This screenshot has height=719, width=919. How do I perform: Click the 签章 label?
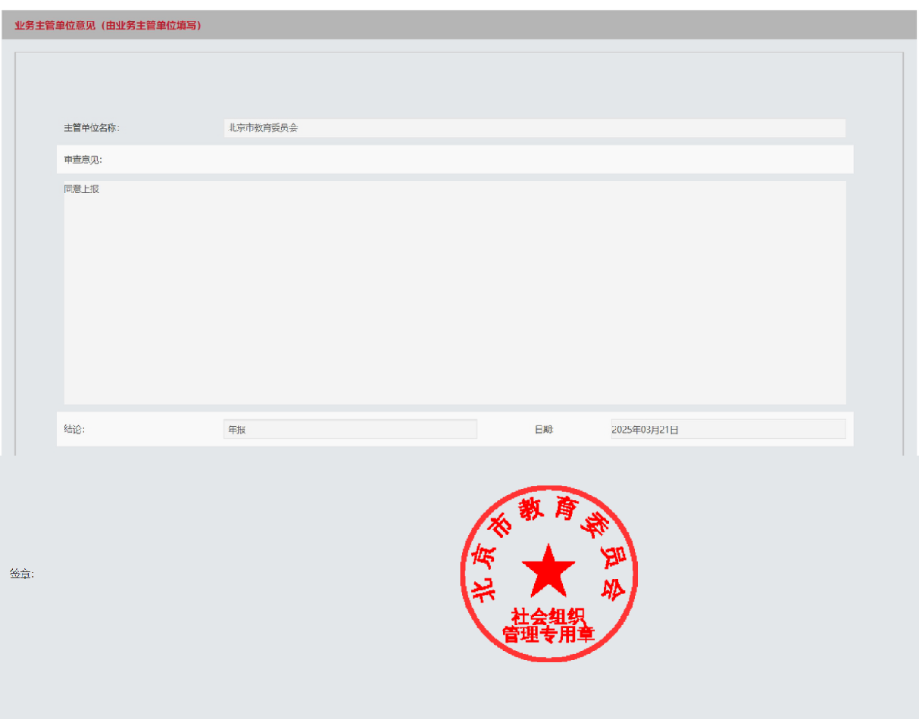pos(21,574)
